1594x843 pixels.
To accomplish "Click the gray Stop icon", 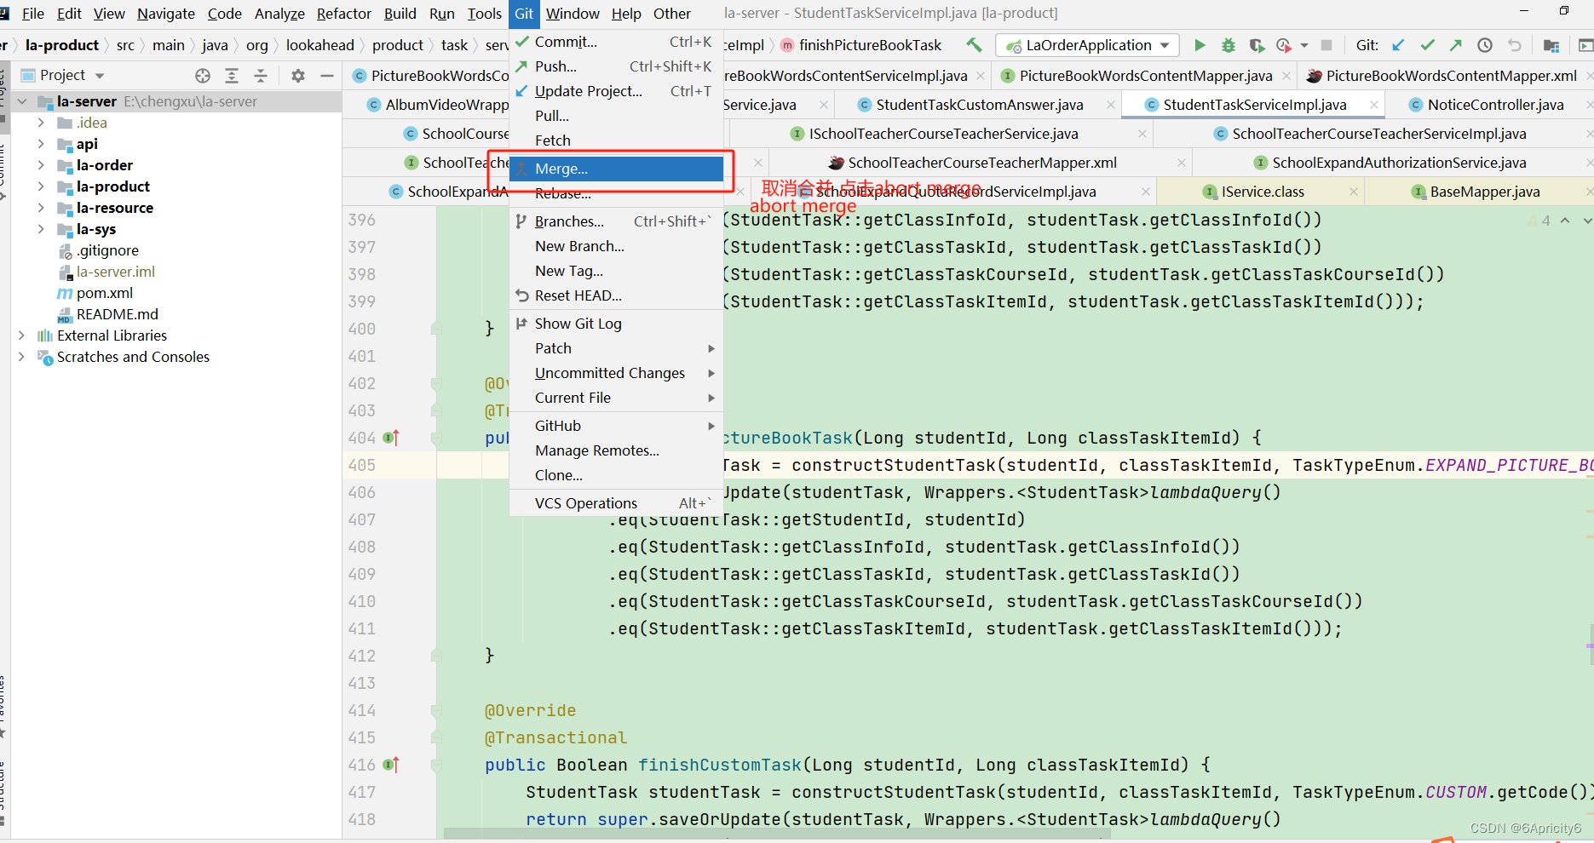I will [x=1326, y=45].
